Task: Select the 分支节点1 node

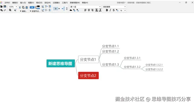Action: [x=88, y=60]
